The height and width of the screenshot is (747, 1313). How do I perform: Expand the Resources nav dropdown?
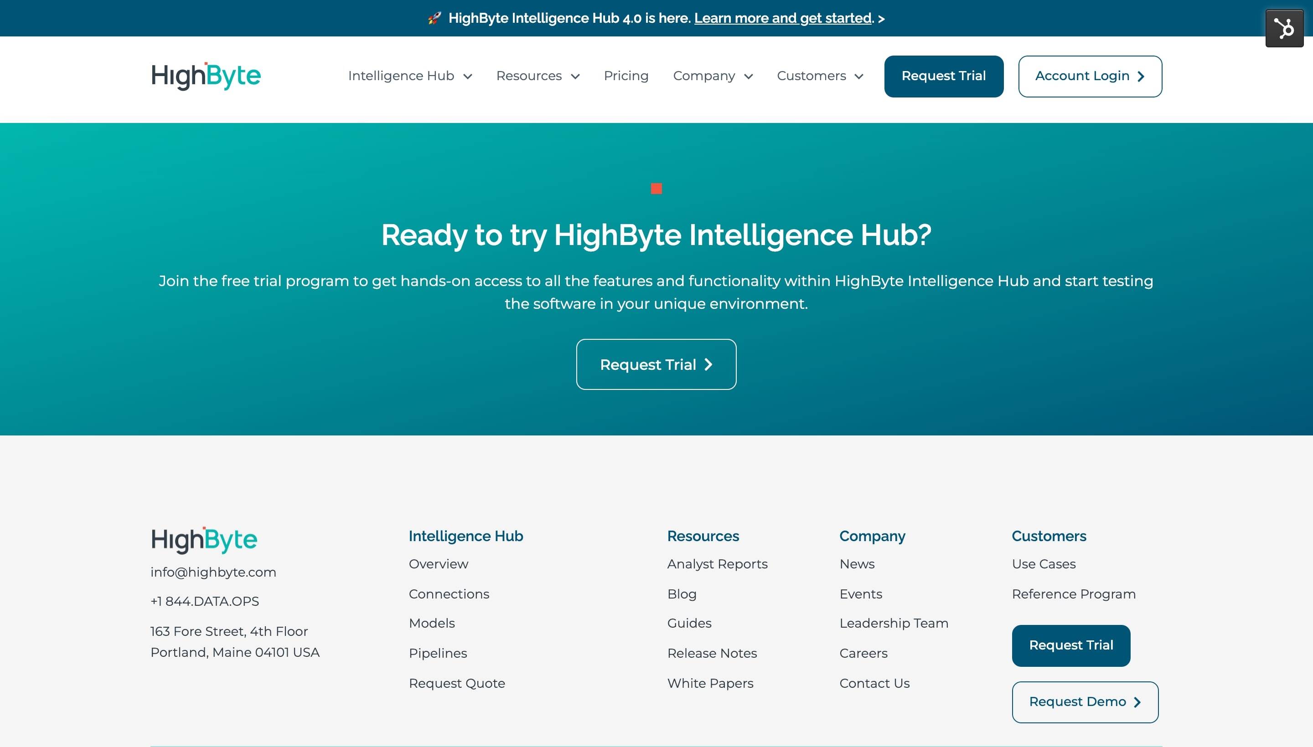coord(538,76)
